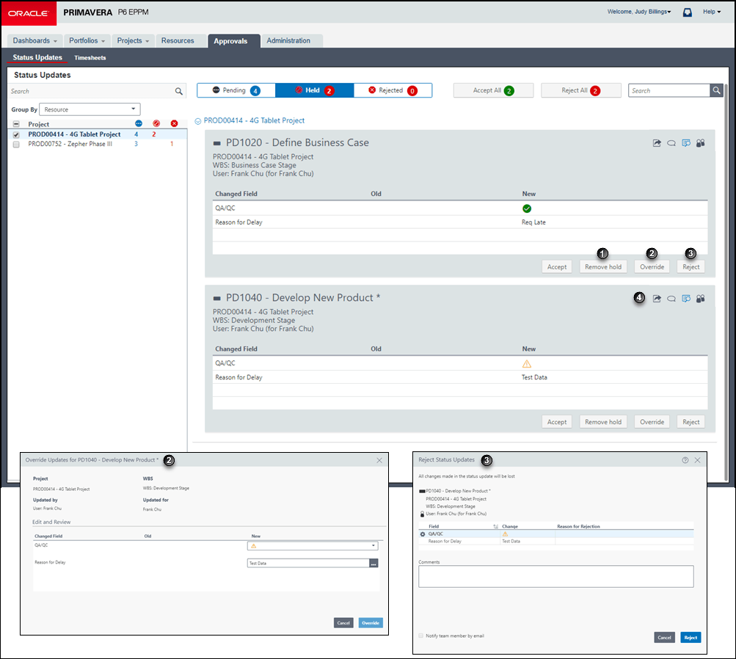Click the help icon in Reject Status Updates dialog
Viewport: 736px width, 659px height.
pos(685,460)
